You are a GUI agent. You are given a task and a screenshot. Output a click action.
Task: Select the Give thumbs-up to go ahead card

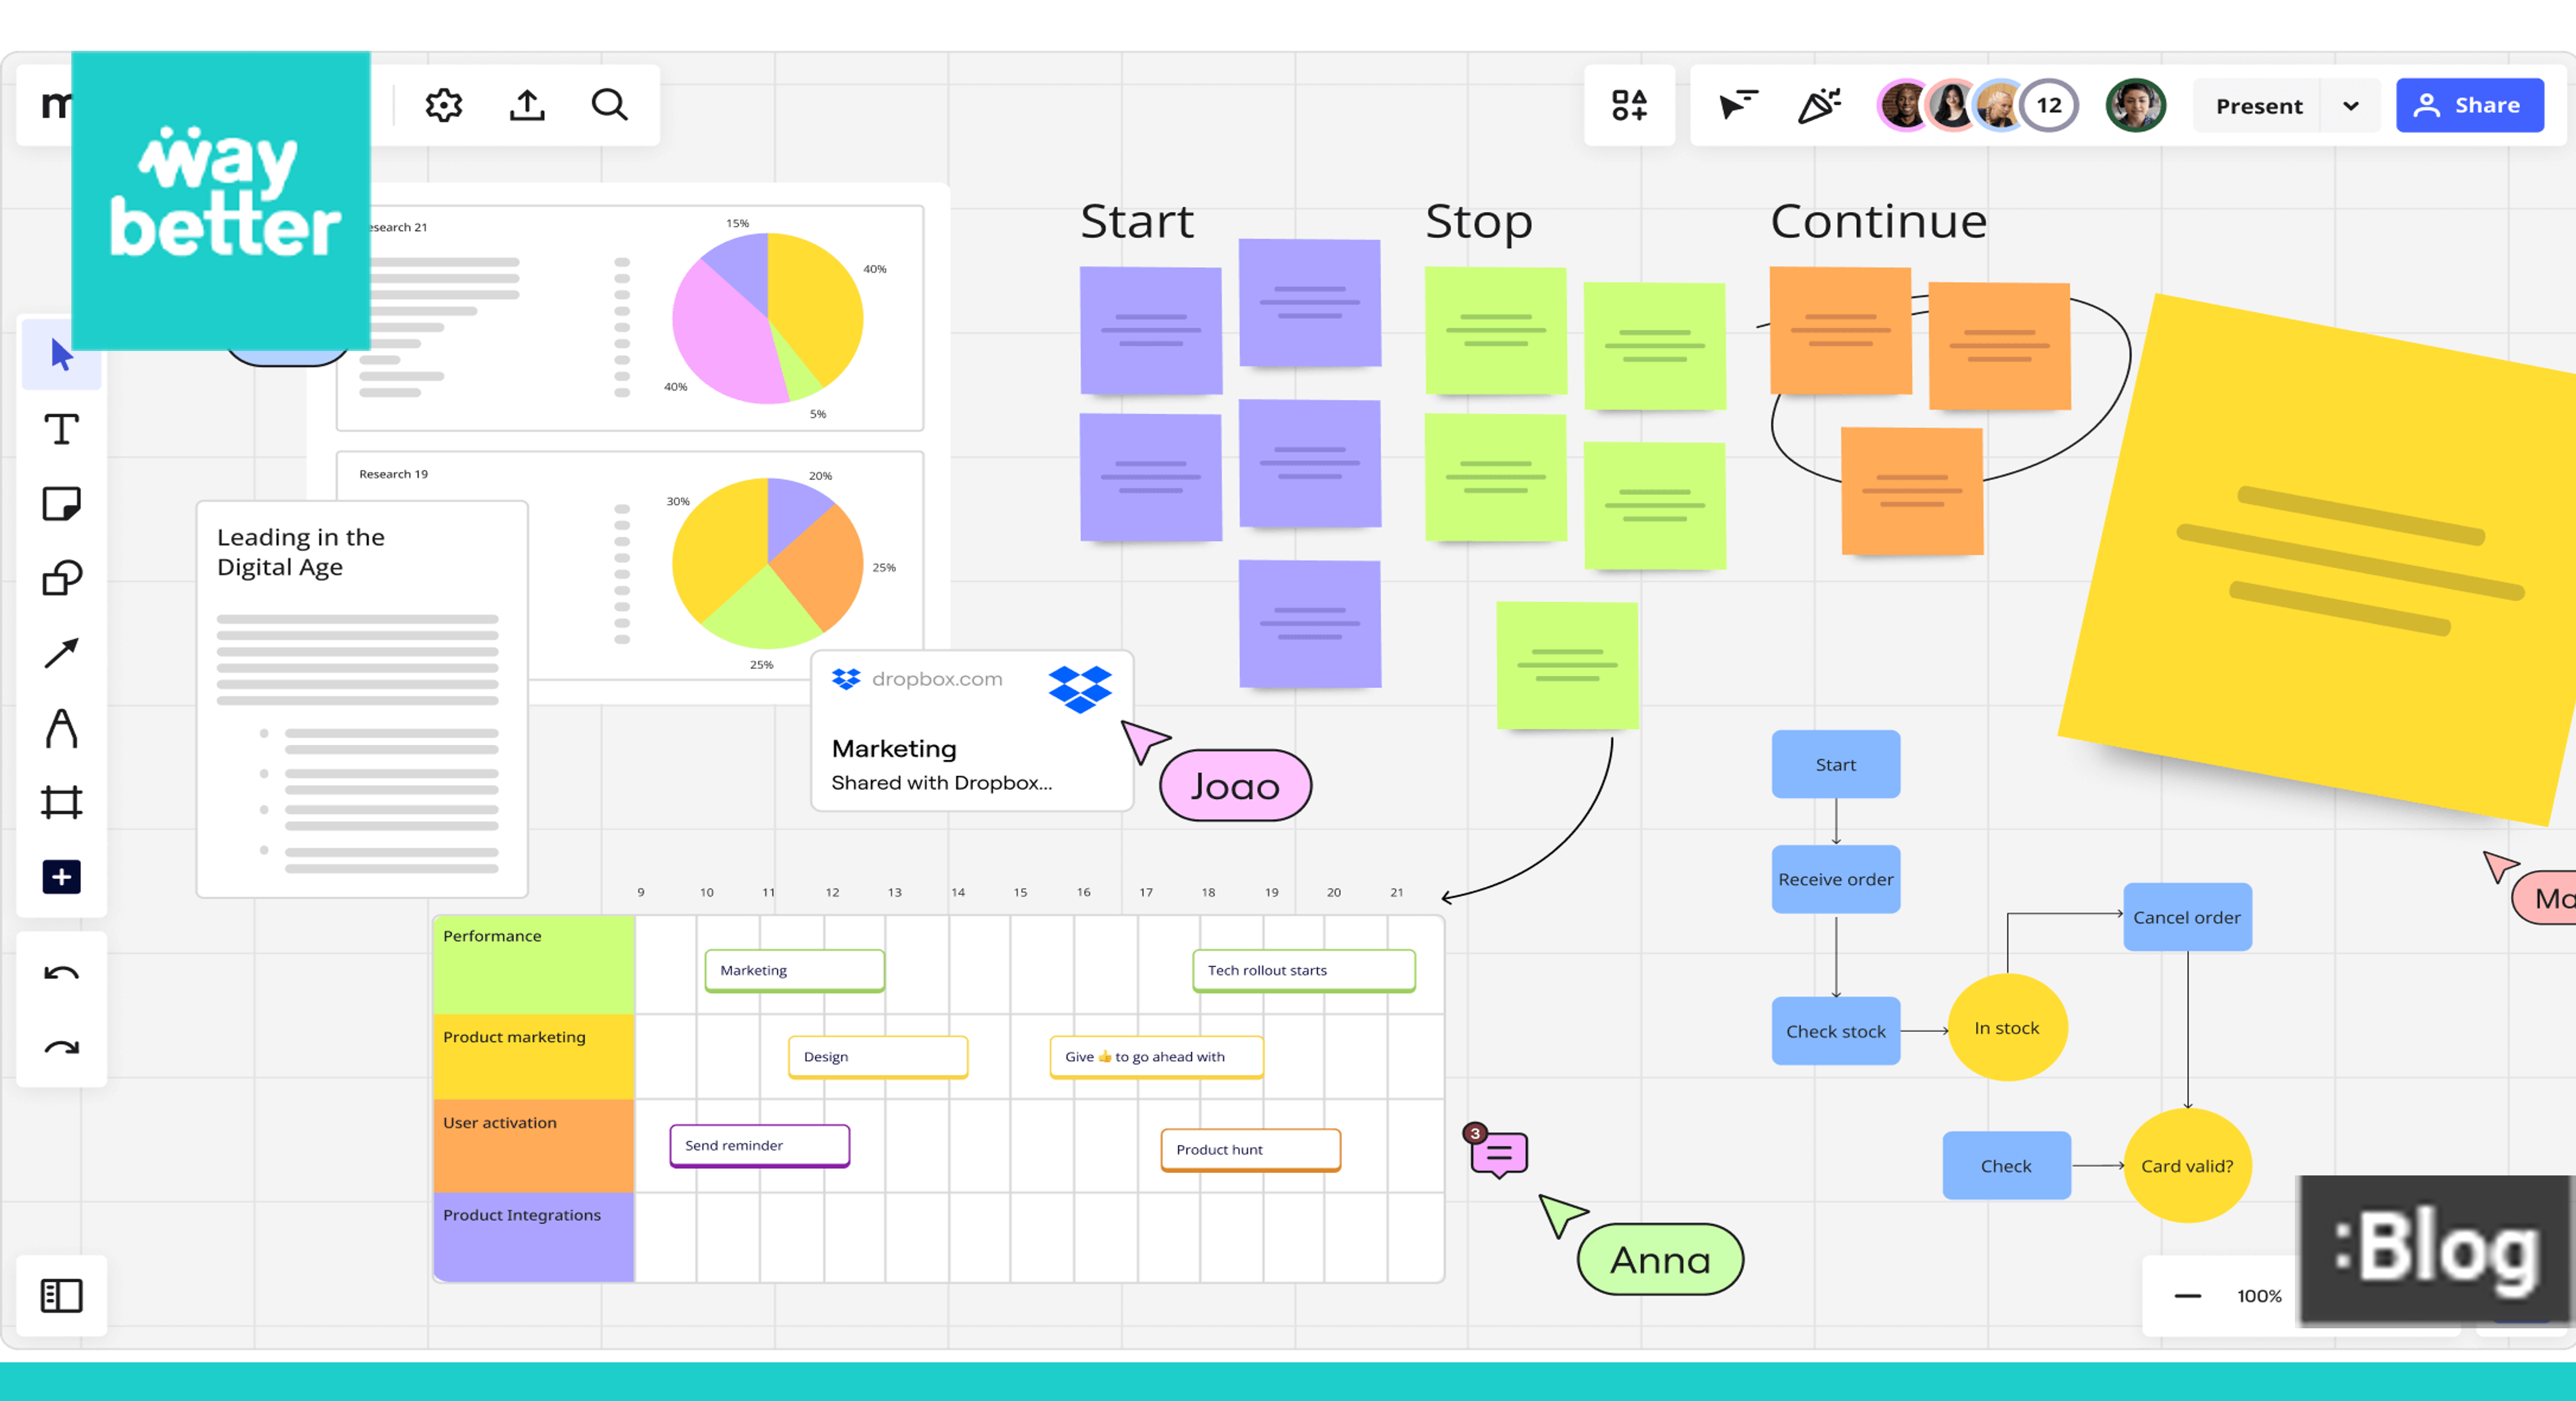[1156, 1057]
